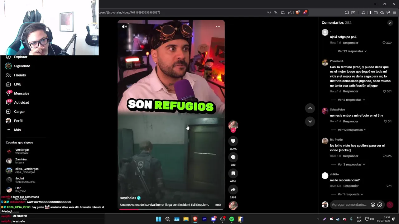Open the spinning sound disc thumbnail
Viewport: 399px width, 224px height.
[x=233, y=205]
